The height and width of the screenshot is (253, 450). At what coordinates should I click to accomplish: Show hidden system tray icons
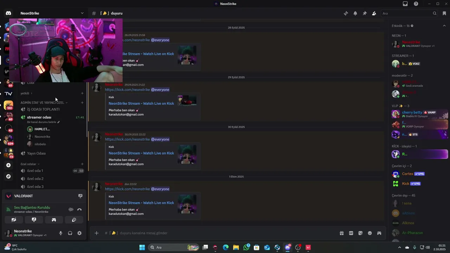coord(399,247)
